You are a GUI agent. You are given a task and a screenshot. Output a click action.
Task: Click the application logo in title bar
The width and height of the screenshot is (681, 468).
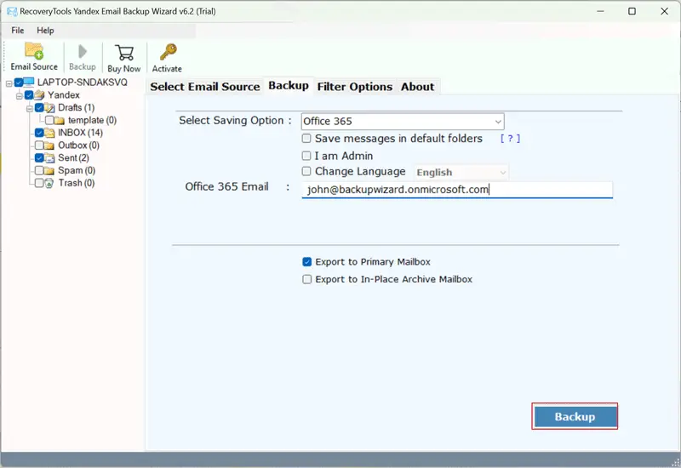tap(12, 11)
